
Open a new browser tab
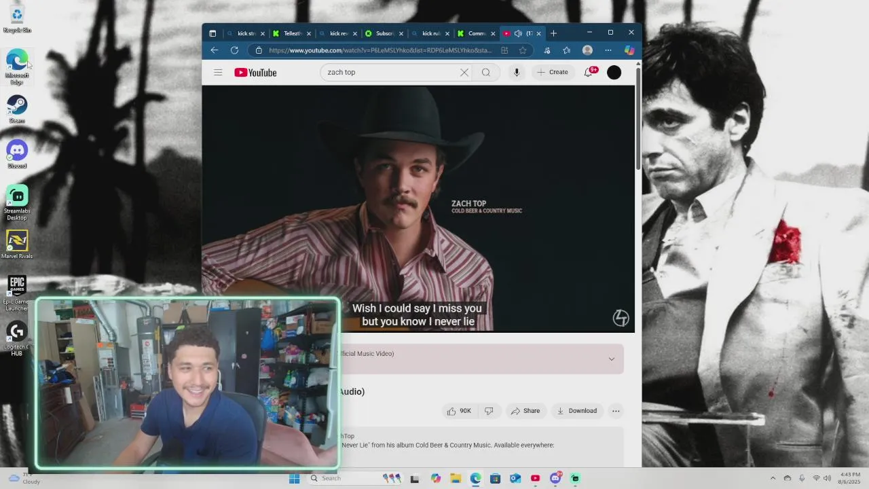pyautogui.click(x=553, y=33)
